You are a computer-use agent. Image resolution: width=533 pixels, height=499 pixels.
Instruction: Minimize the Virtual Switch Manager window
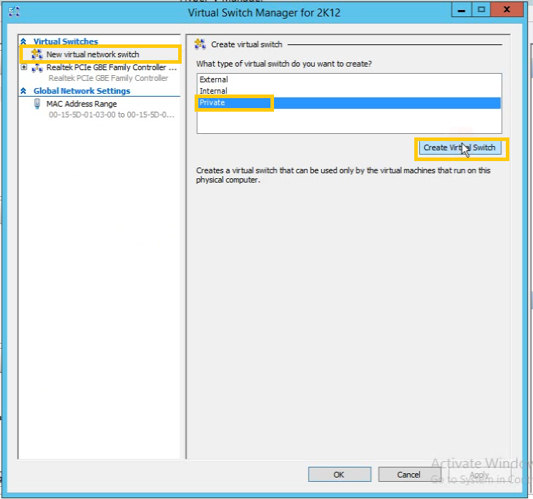(x=461, y=10)
